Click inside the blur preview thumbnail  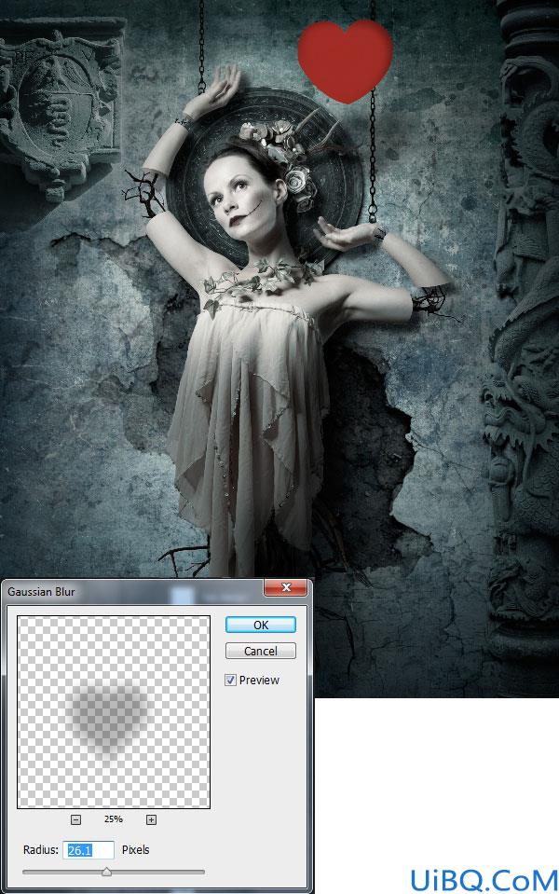114,712
